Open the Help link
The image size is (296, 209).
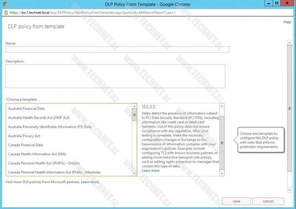(287, 22)
